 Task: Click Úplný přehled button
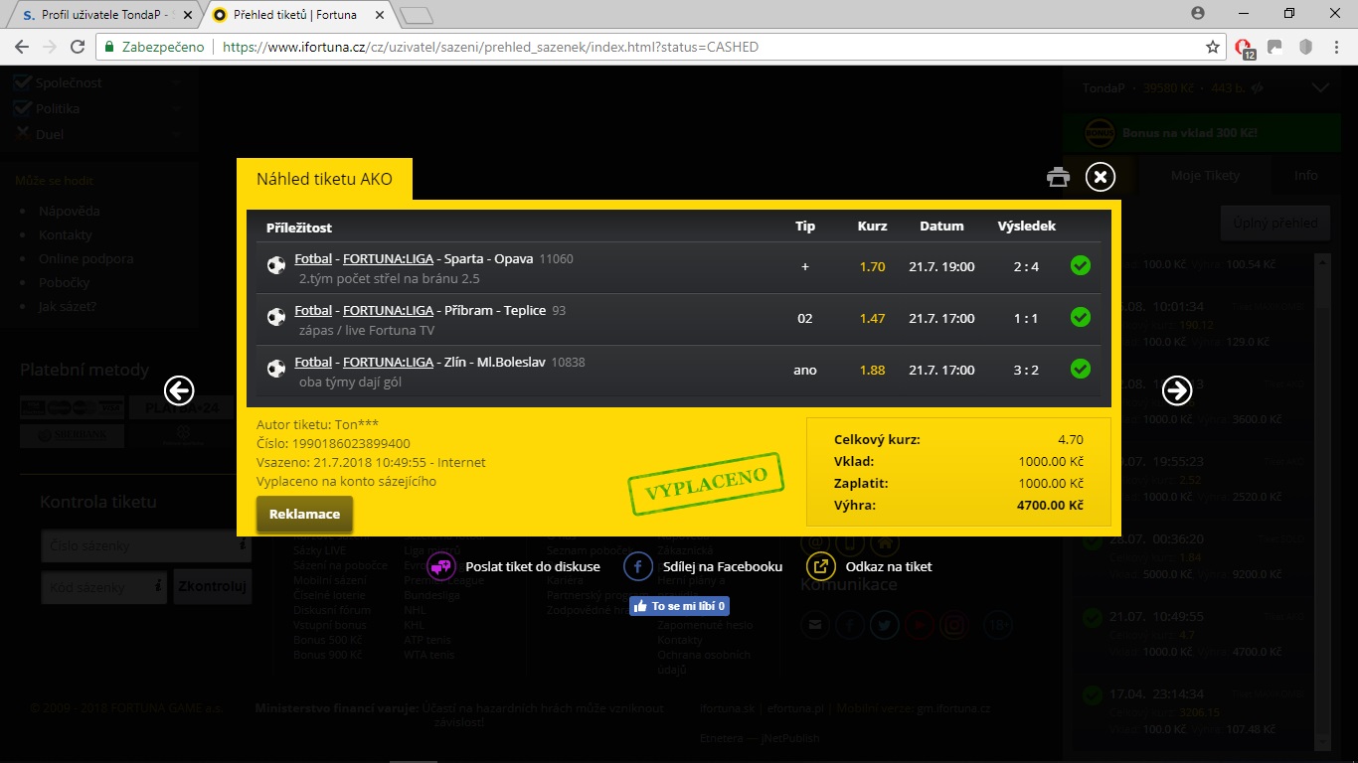coord(1274,223)
